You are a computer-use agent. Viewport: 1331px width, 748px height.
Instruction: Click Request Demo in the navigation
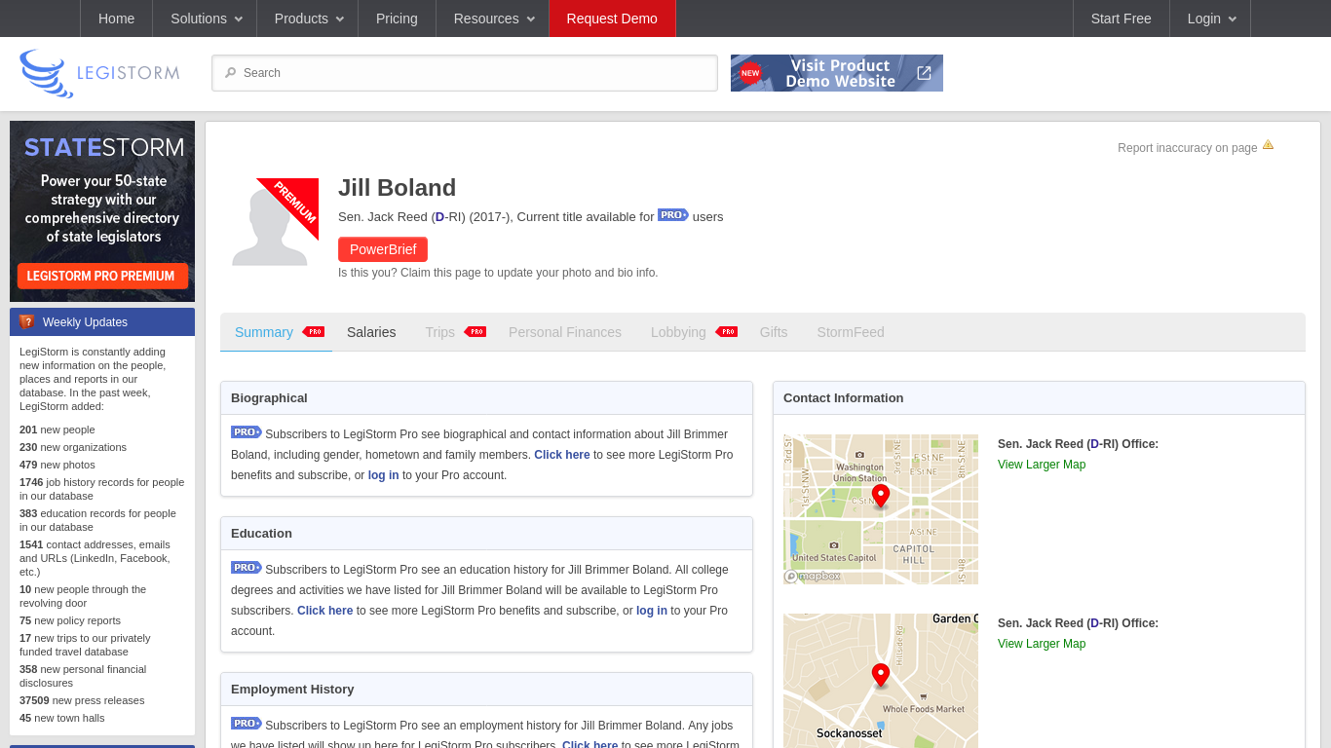click(x=612, y=19)
